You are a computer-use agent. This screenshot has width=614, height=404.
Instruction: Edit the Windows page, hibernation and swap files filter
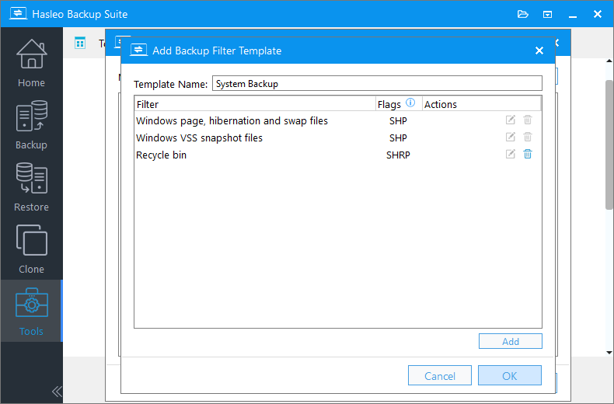click(510, 120)
